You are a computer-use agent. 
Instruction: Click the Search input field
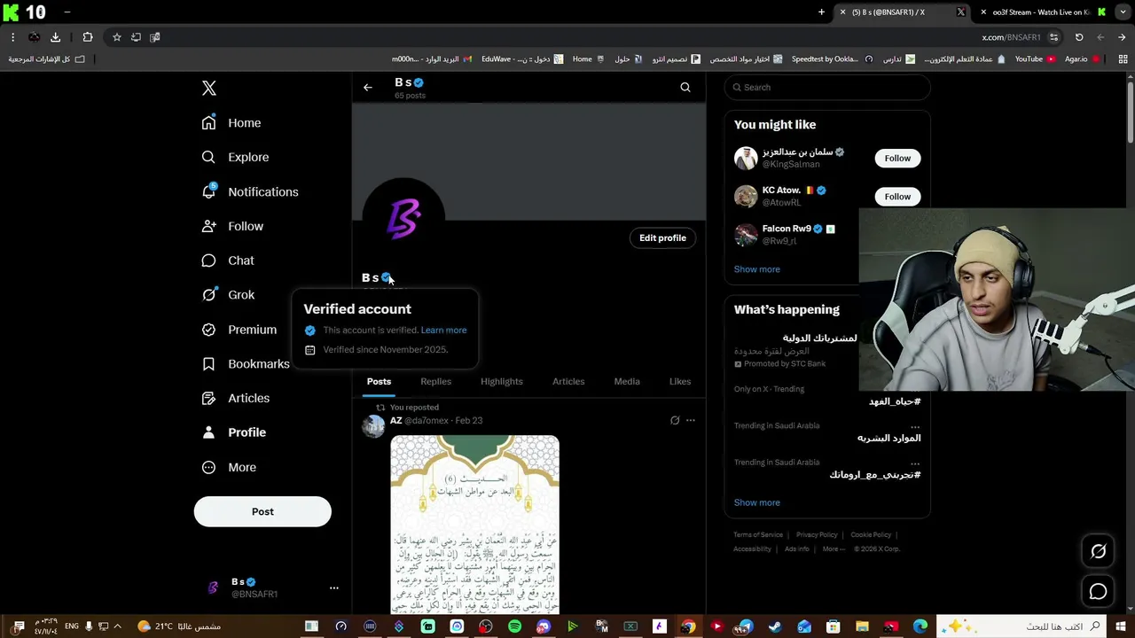827,88
